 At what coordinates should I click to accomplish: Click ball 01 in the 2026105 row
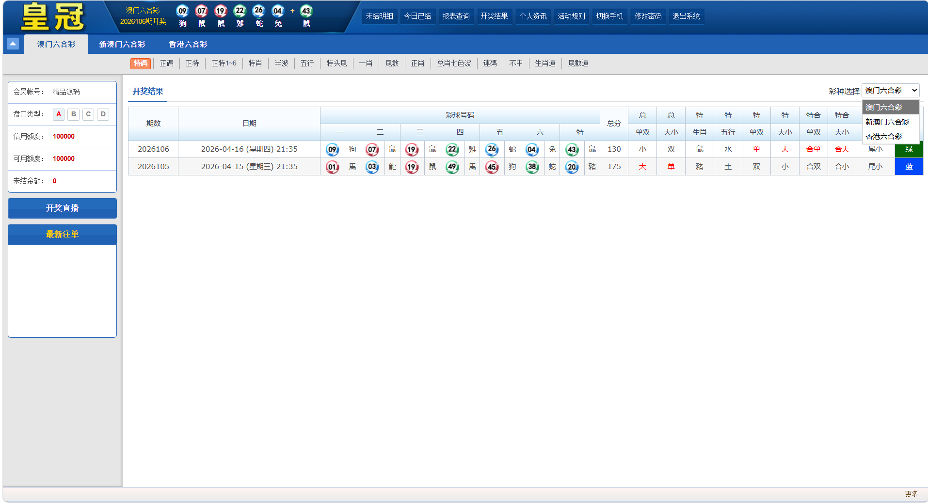pos(332,167)
